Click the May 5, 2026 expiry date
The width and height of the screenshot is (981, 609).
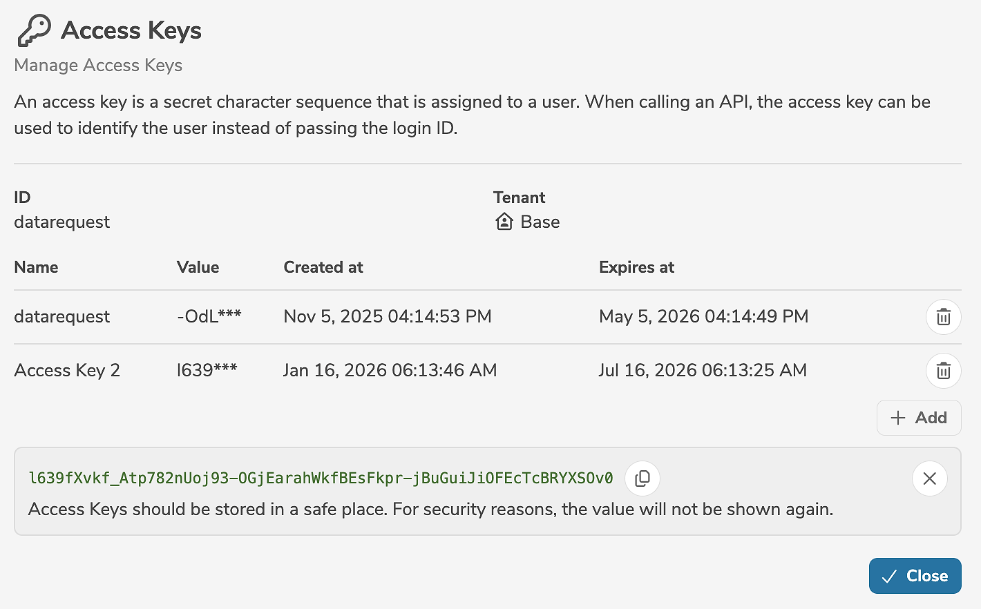pos(703,316)
